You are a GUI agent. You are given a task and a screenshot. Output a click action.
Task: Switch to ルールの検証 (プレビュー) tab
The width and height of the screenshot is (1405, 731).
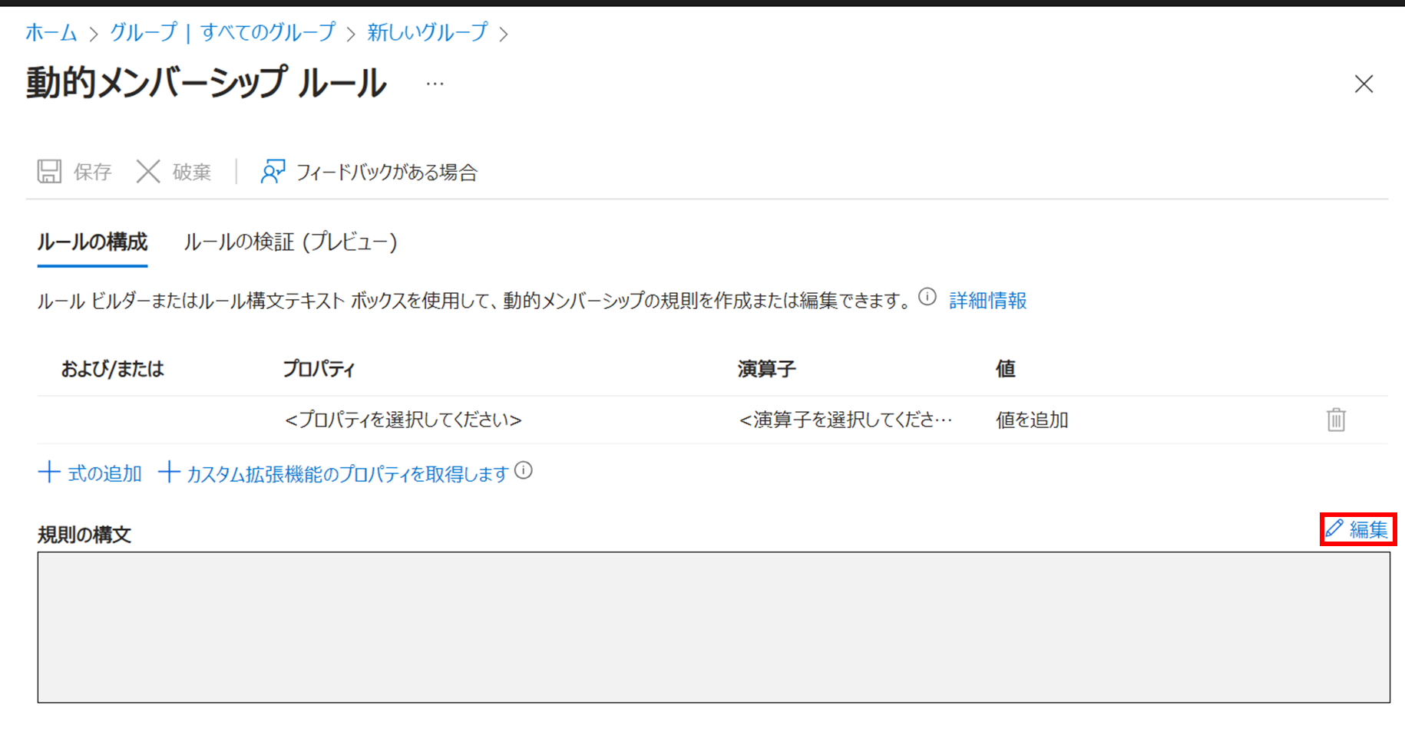coord(290,242)
